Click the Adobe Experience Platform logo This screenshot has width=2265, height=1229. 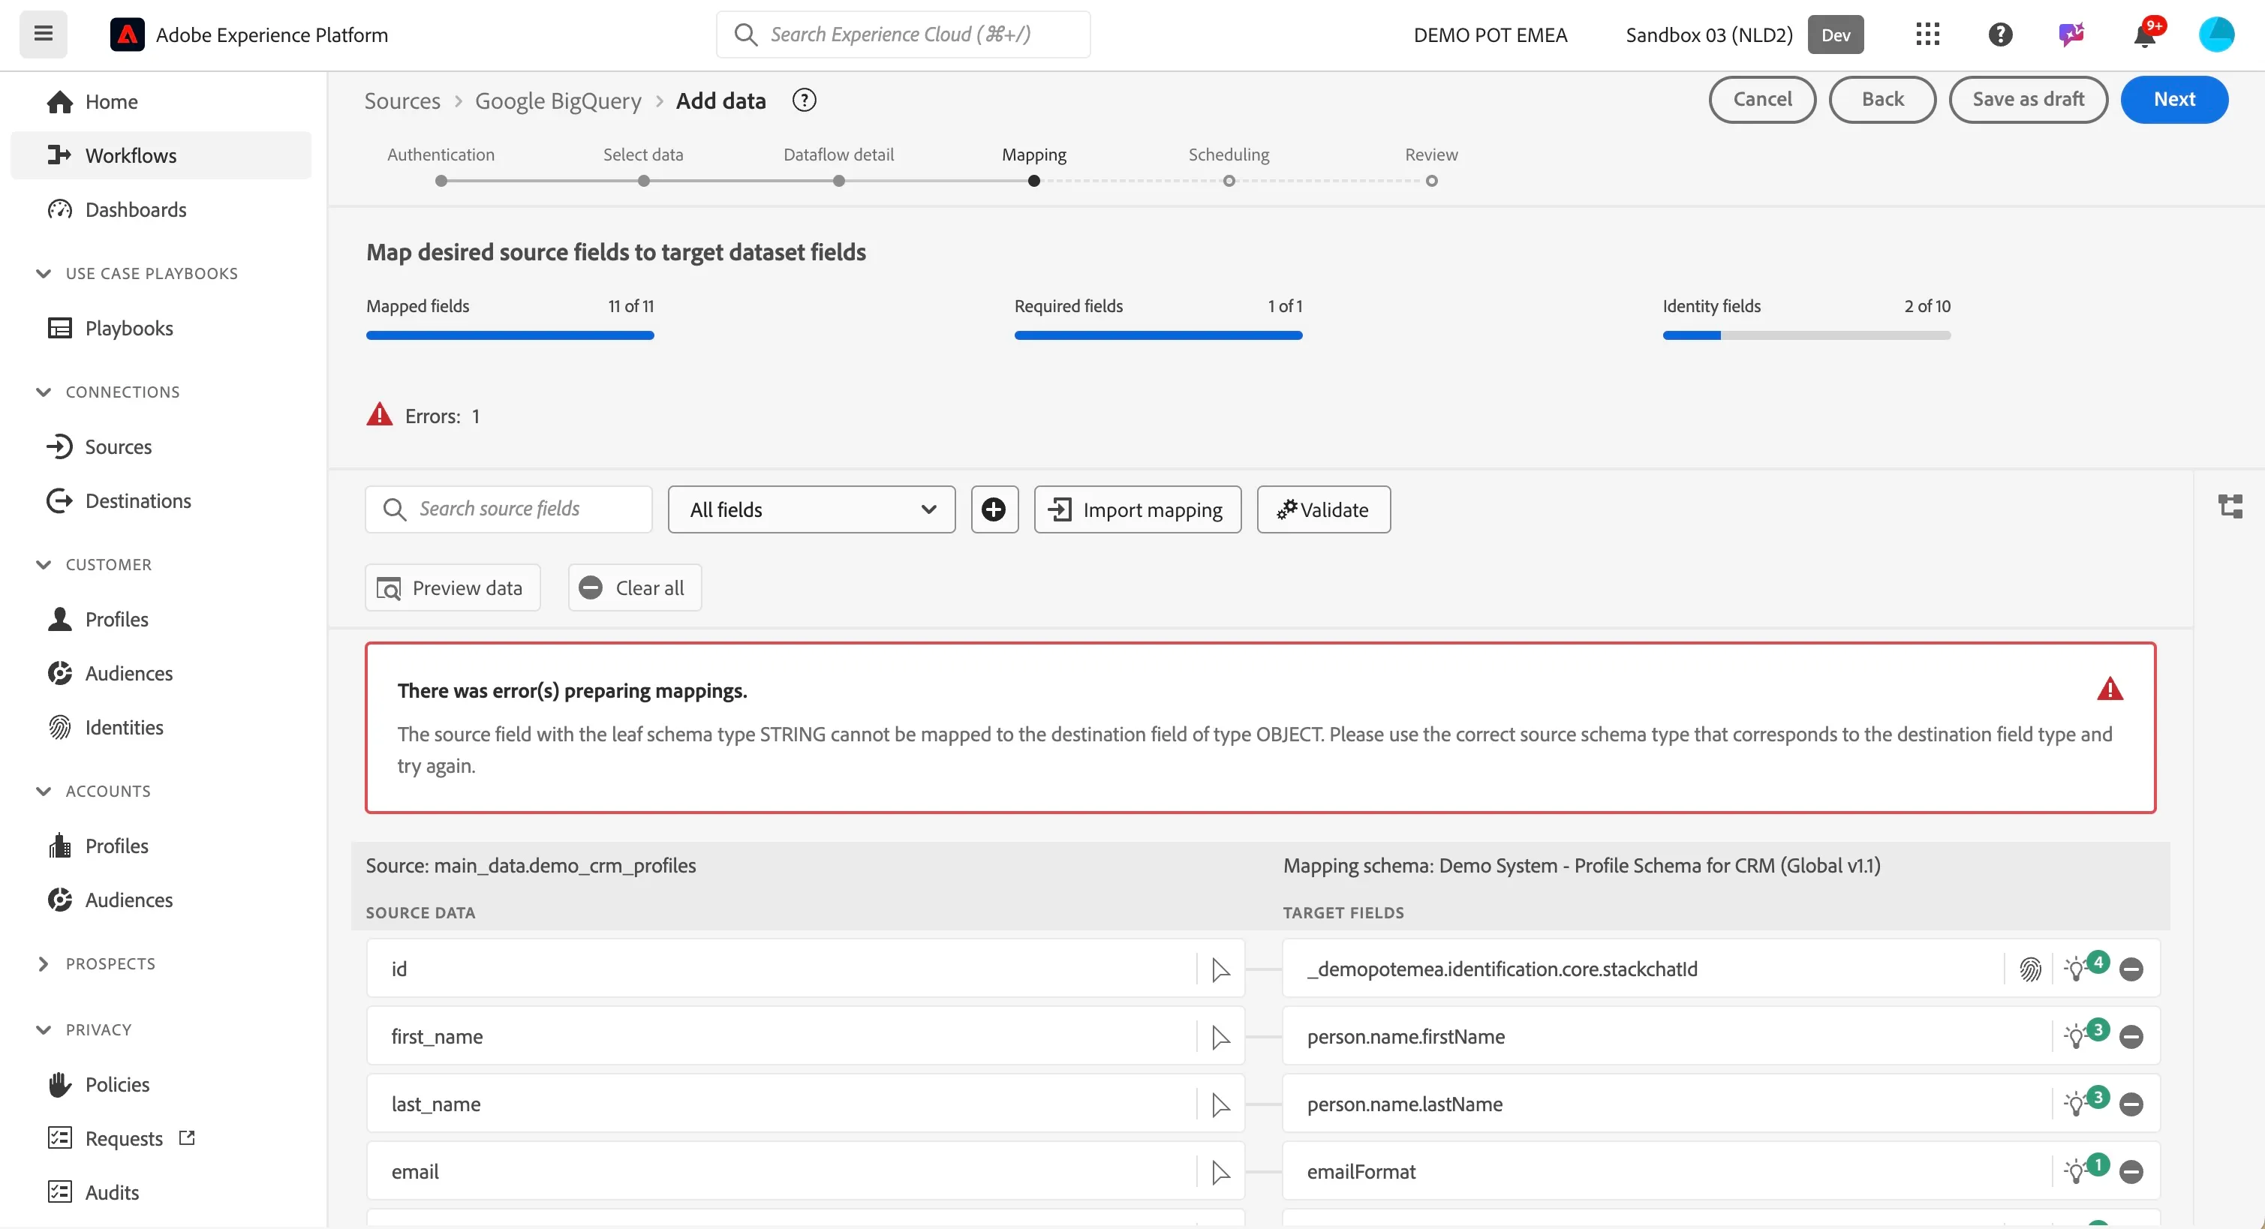coord(128,35)
